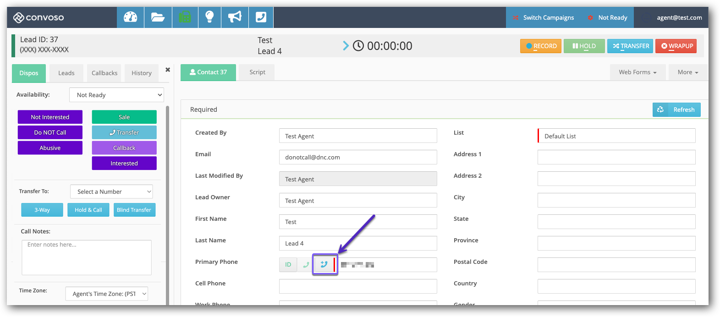Select the Do NOT Call disposition
This screenshot has width=720, height=317.
(50, 132)
